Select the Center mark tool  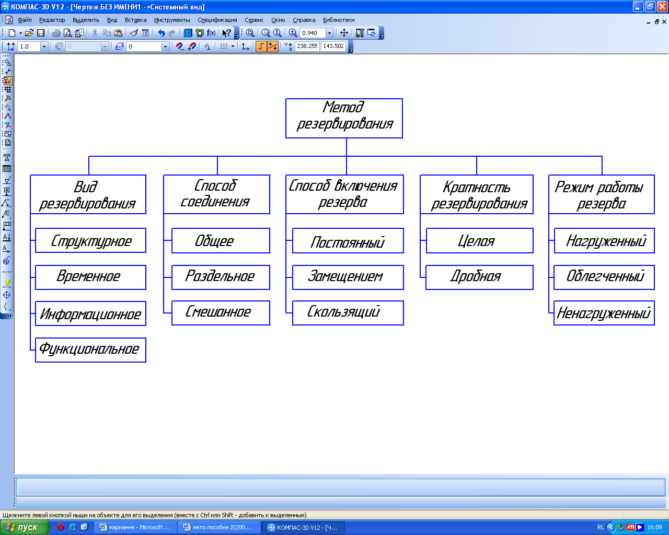click(x=7, y=295)
